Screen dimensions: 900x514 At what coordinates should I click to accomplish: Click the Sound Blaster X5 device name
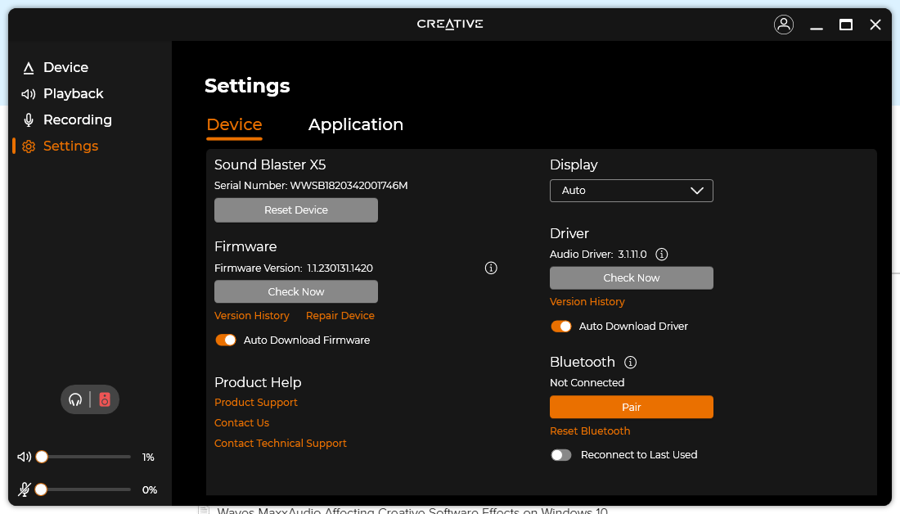(270, 165)
